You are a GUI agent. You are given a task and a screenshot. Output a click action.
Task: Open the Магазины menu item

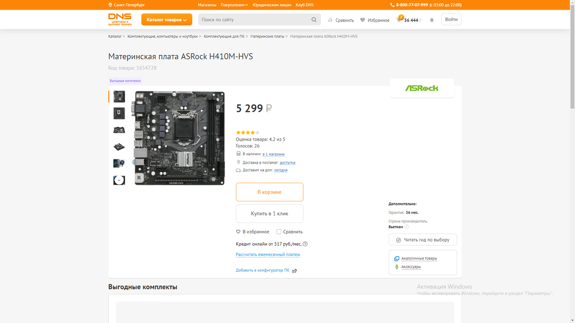pyautogui.click(x=207, y=5)
